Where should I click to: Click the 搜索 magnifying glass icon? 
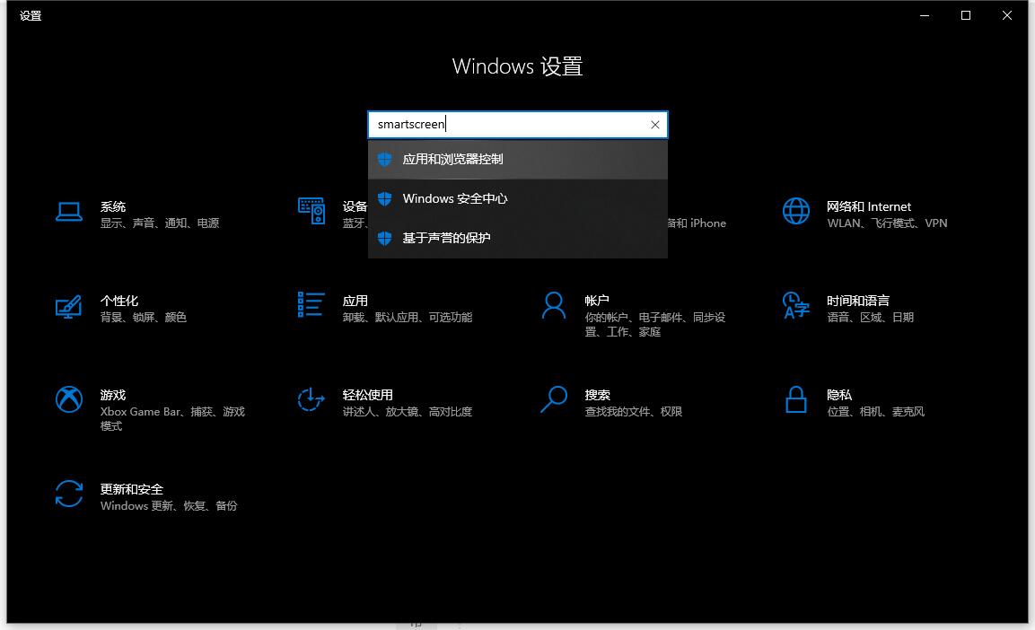(554, 399)
